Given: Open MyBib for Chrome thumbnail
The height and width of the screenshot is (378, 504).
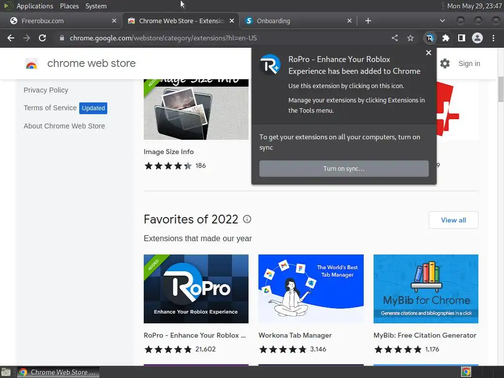Looking at the screenshot, I should point(426,289).
